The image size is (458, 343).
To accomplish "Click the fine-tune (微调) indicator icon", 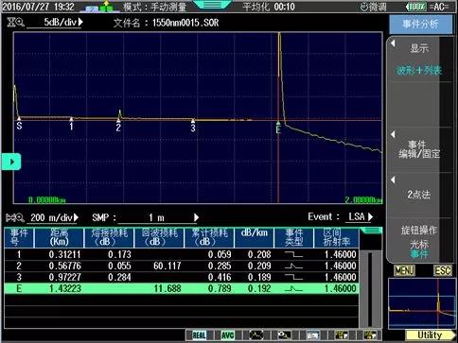I will 373,7.
